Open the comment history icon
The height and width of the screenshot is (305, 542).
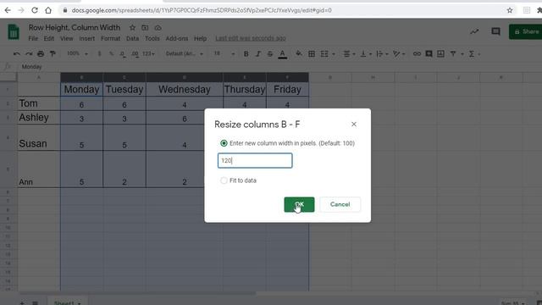(x=495, y=32)
